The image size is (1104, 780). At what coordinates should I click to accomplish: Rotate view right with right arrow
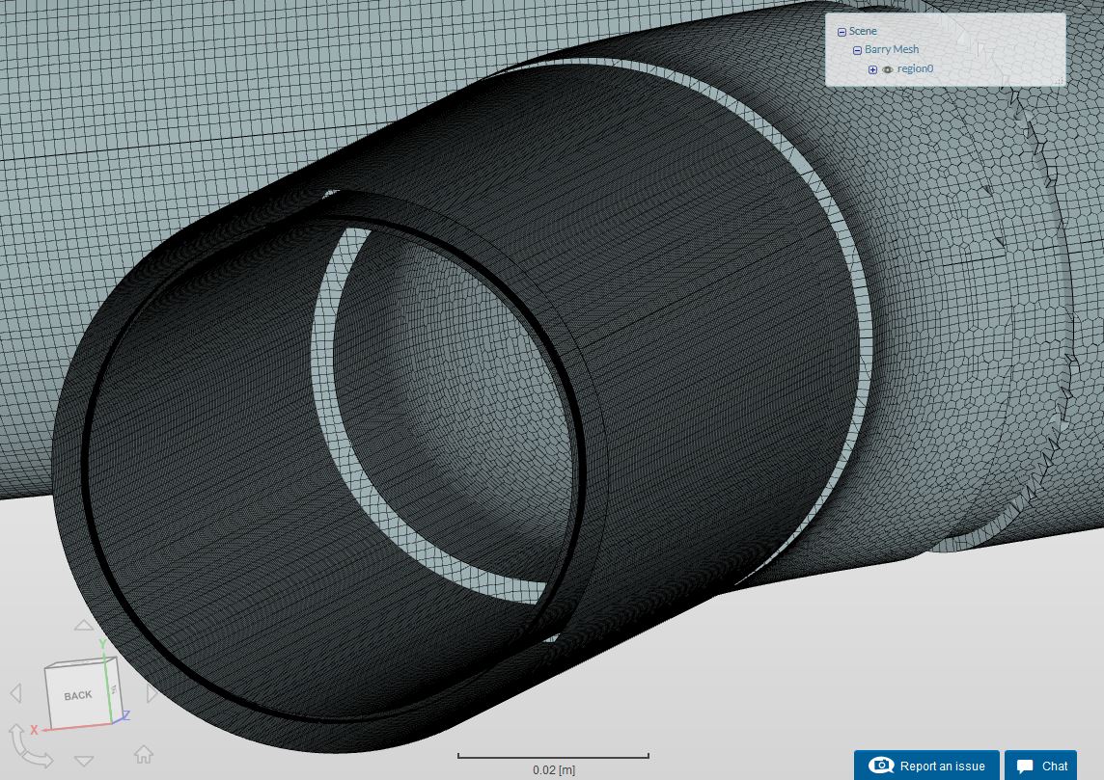(152, 693)
